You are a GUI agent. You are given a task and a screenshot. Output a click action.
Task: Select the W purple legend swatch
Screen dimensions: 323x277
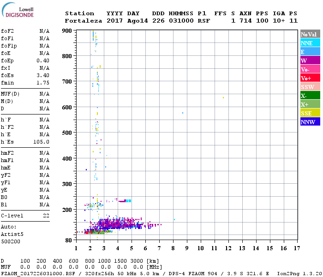pyautogui.click(x=310, y=60)
